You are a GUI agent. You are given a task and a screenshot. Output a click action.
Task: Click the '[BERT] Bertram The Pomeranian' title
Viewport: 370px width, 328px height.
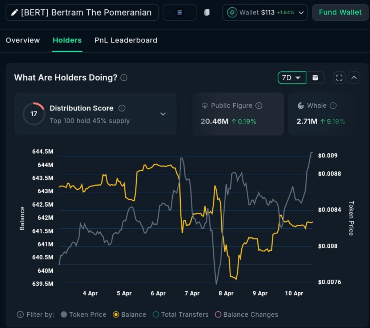tap(86, 12)
